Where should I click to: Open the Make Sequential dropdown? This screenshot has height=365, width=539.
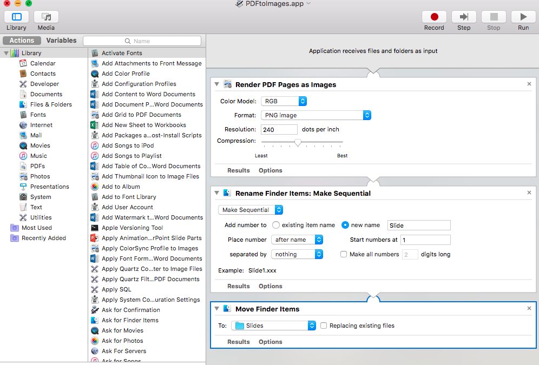(x=251, y=210)
